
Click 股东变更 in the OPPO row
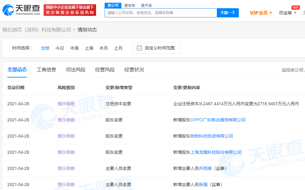(x=114, y=120)
